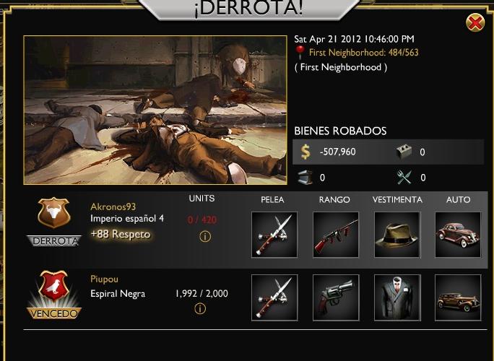Click the bull shield emblem
494x361 pixels.
coord(54,213)
